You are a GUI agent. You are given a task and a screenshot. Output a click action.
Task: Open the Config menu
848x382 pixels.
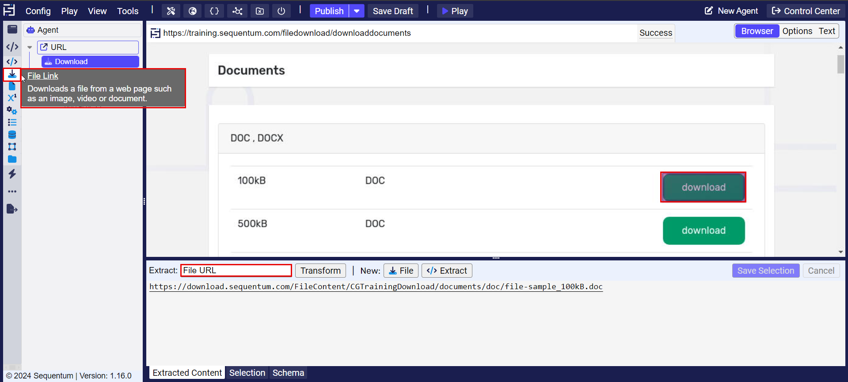(x=38, y=11)
